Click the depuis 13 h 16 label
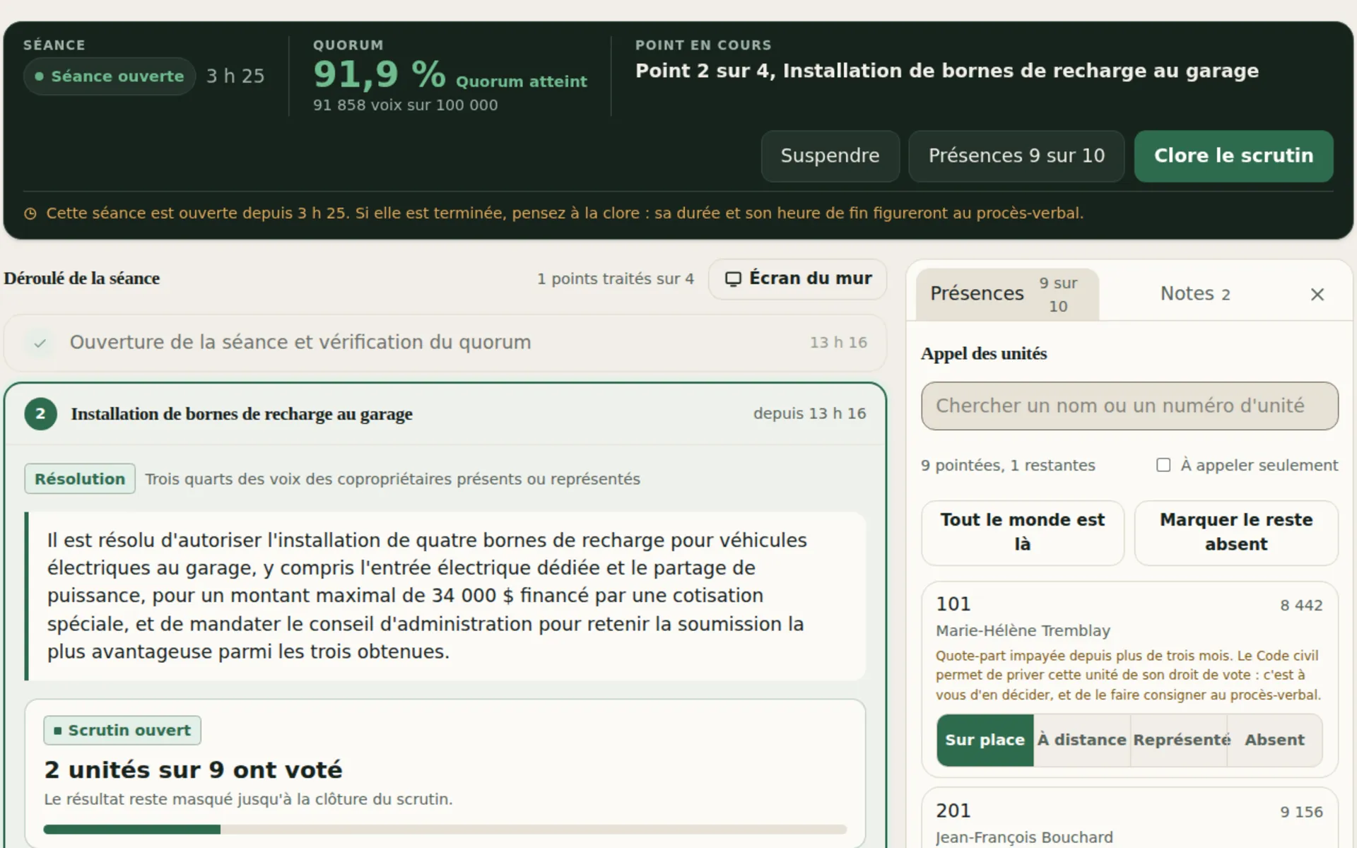The width and height of the screenshot is (1357, 848). pos(809,413)
